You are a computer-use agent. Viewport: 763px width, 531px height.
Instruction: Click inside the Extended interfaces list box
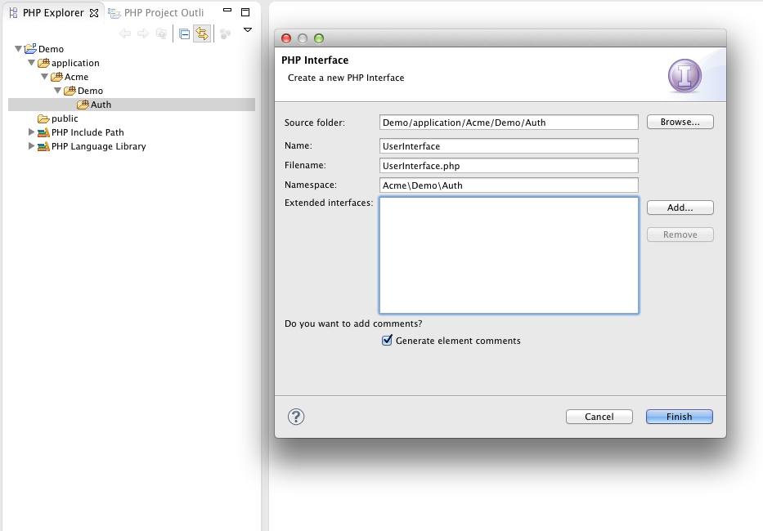(x=509, y=255)
